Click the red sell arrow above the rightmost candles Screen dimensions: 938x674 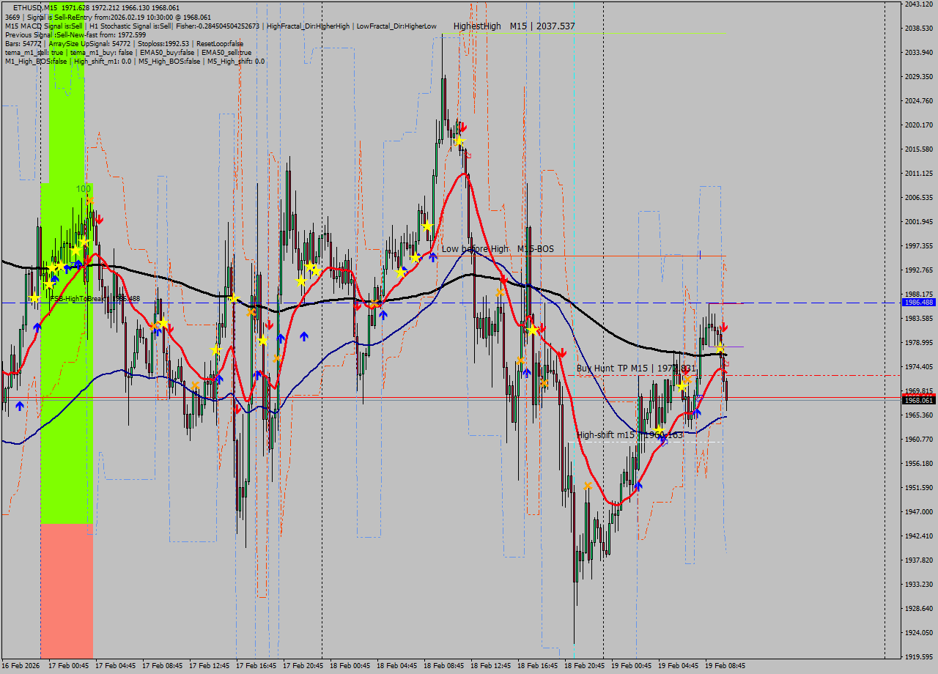[x=723, y=325]
